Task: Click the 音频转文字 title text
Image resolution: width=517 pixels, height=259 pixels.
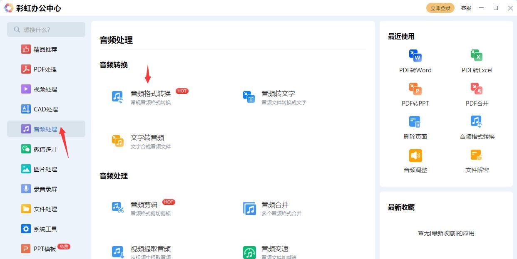Action: click(x=278, y=94)
